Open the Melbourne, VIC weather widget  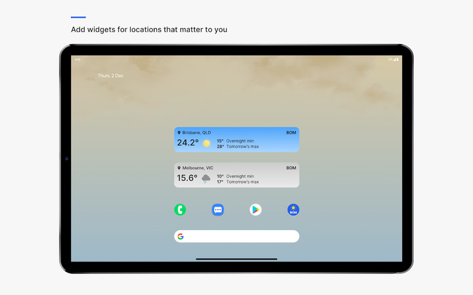pos(236,175)
